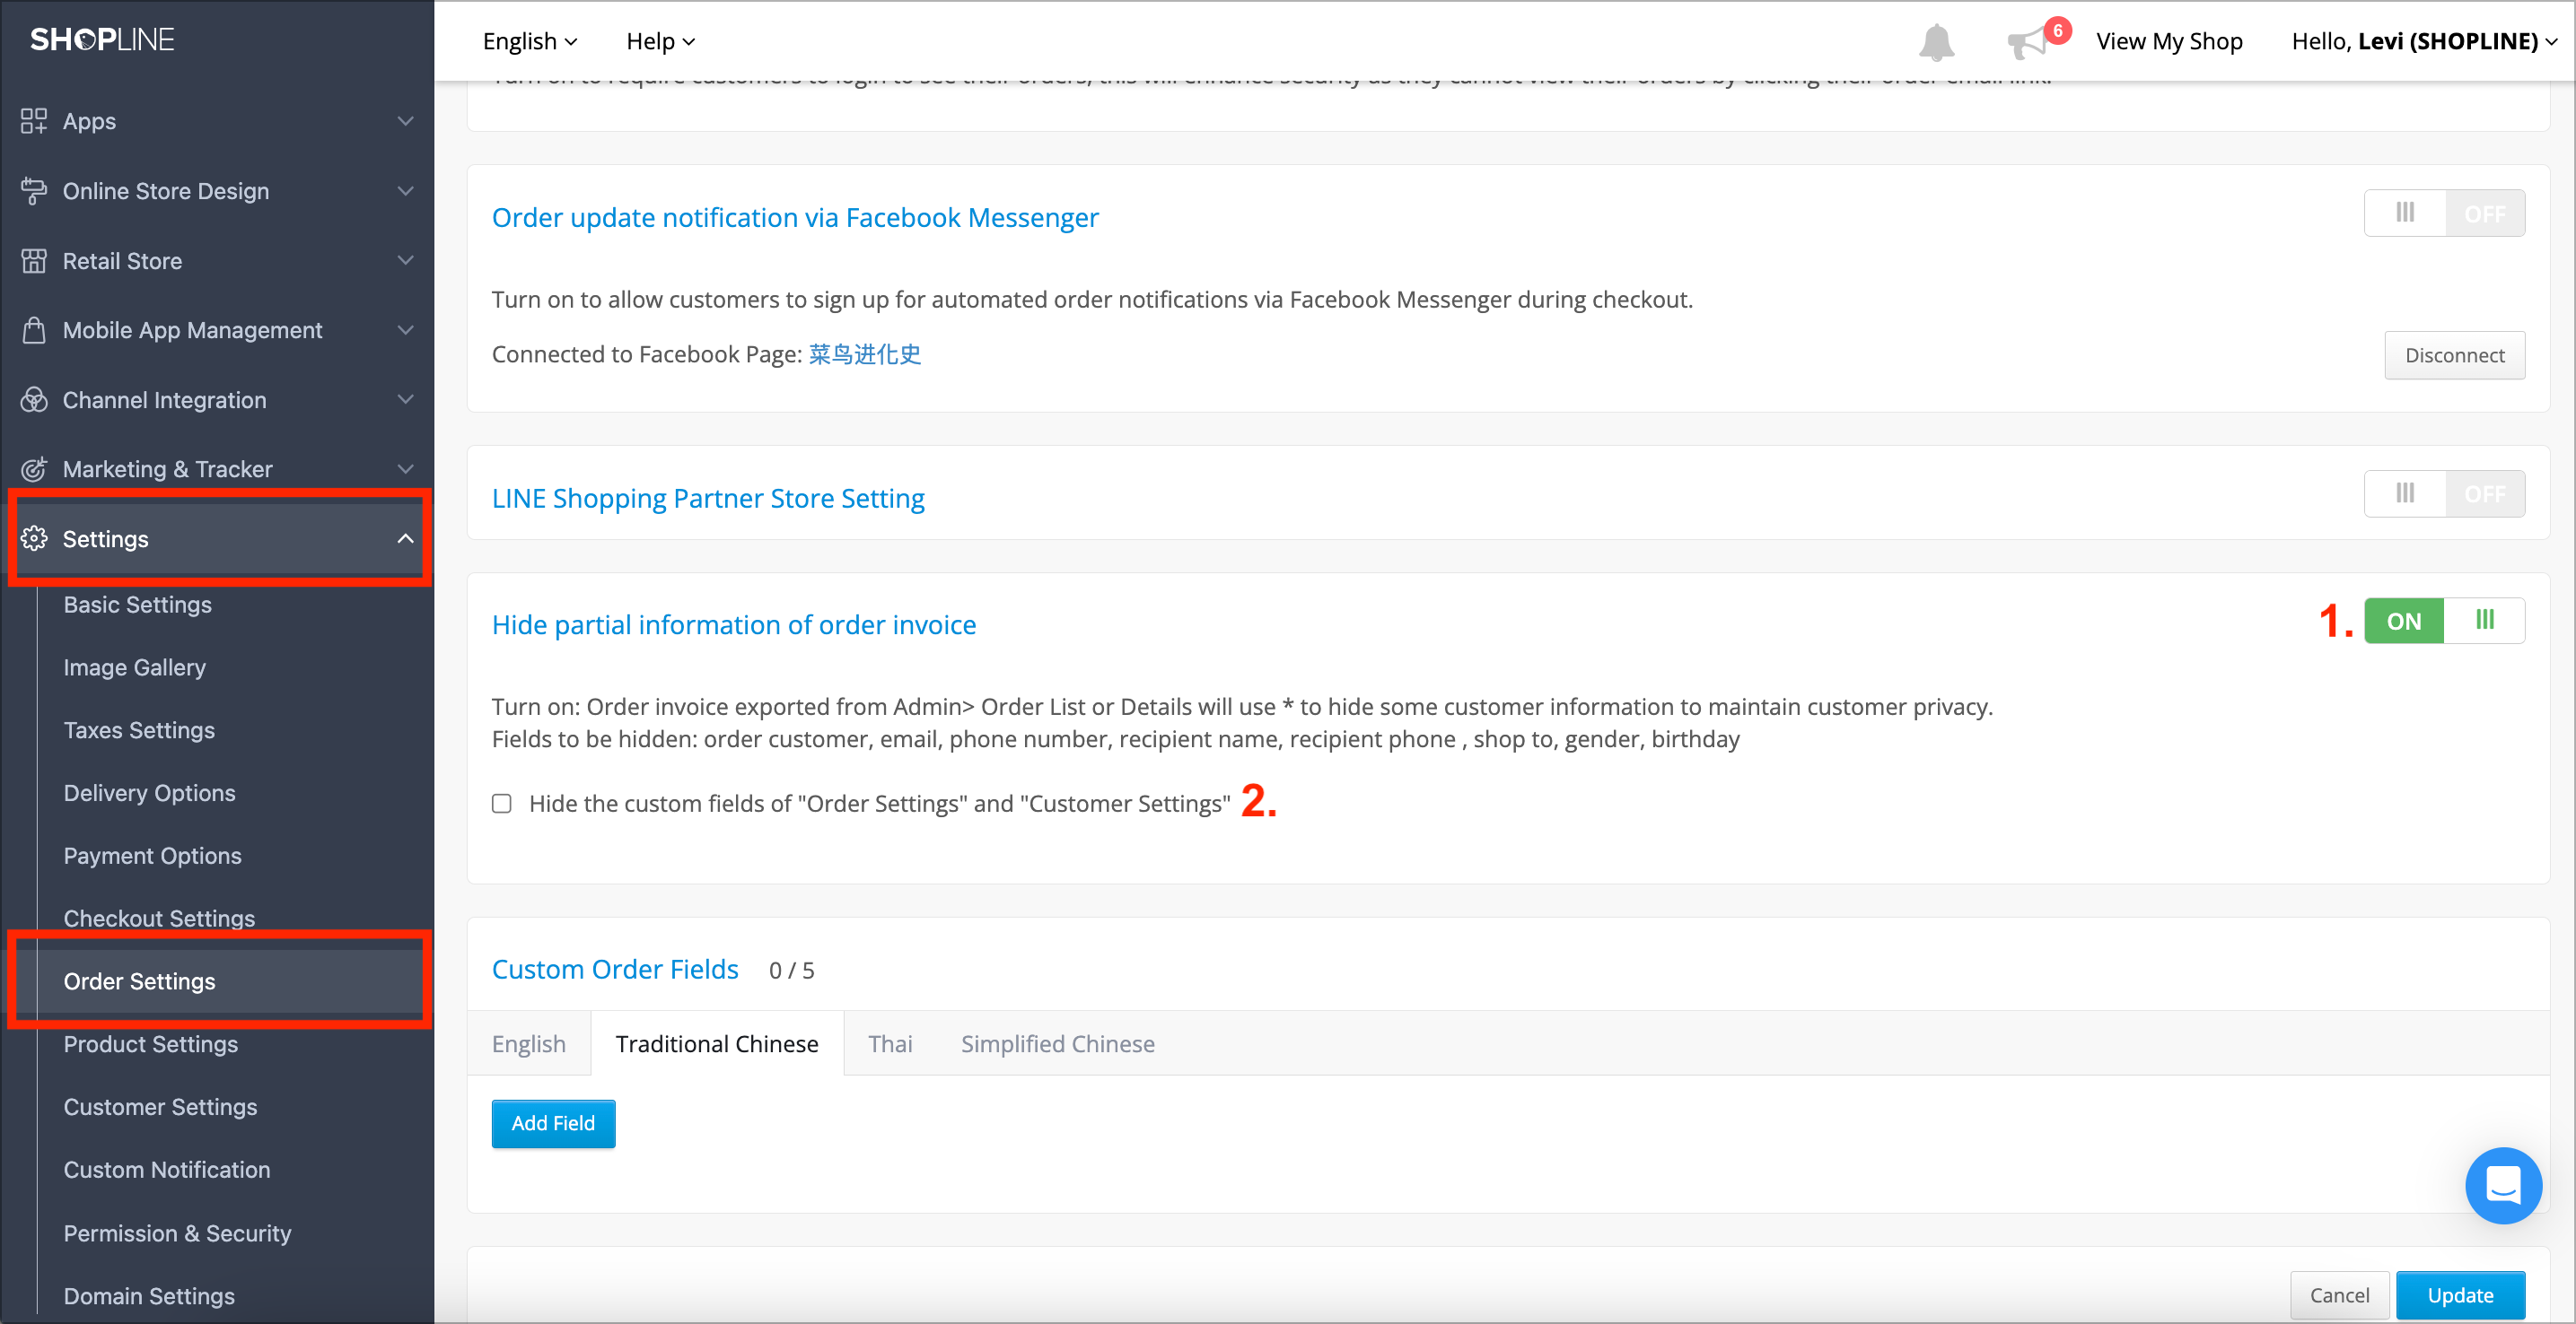Open the support chat bubble icon
Screen dimensions: 2576x1324
[x=2504, y=1186]
